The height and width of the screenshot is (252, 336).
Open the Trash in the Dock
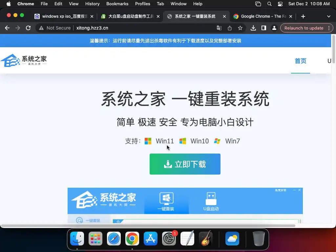click(x=259, y=239)
